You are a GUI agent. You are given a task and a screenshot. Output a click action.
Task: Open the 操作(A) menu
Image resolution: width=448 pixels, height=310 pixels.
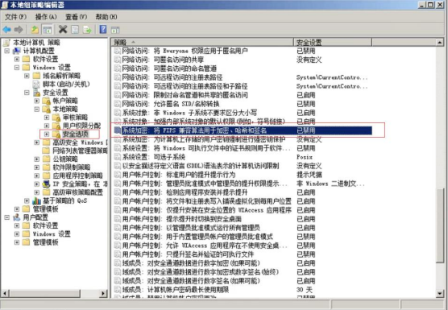pyautogui.click(x=46, y=17)
